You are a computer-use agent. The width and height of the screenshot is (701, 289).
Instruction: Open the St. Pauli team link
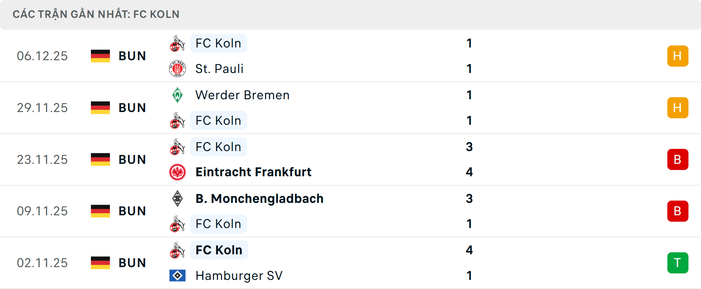(x=219, y=69)
